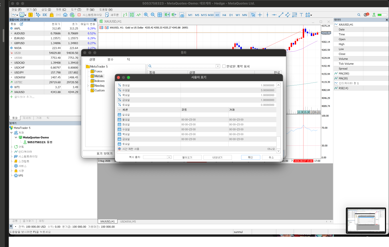Click the 표기 보이기 button
This screenshot has height=247, width=389.
pos(105,153)
